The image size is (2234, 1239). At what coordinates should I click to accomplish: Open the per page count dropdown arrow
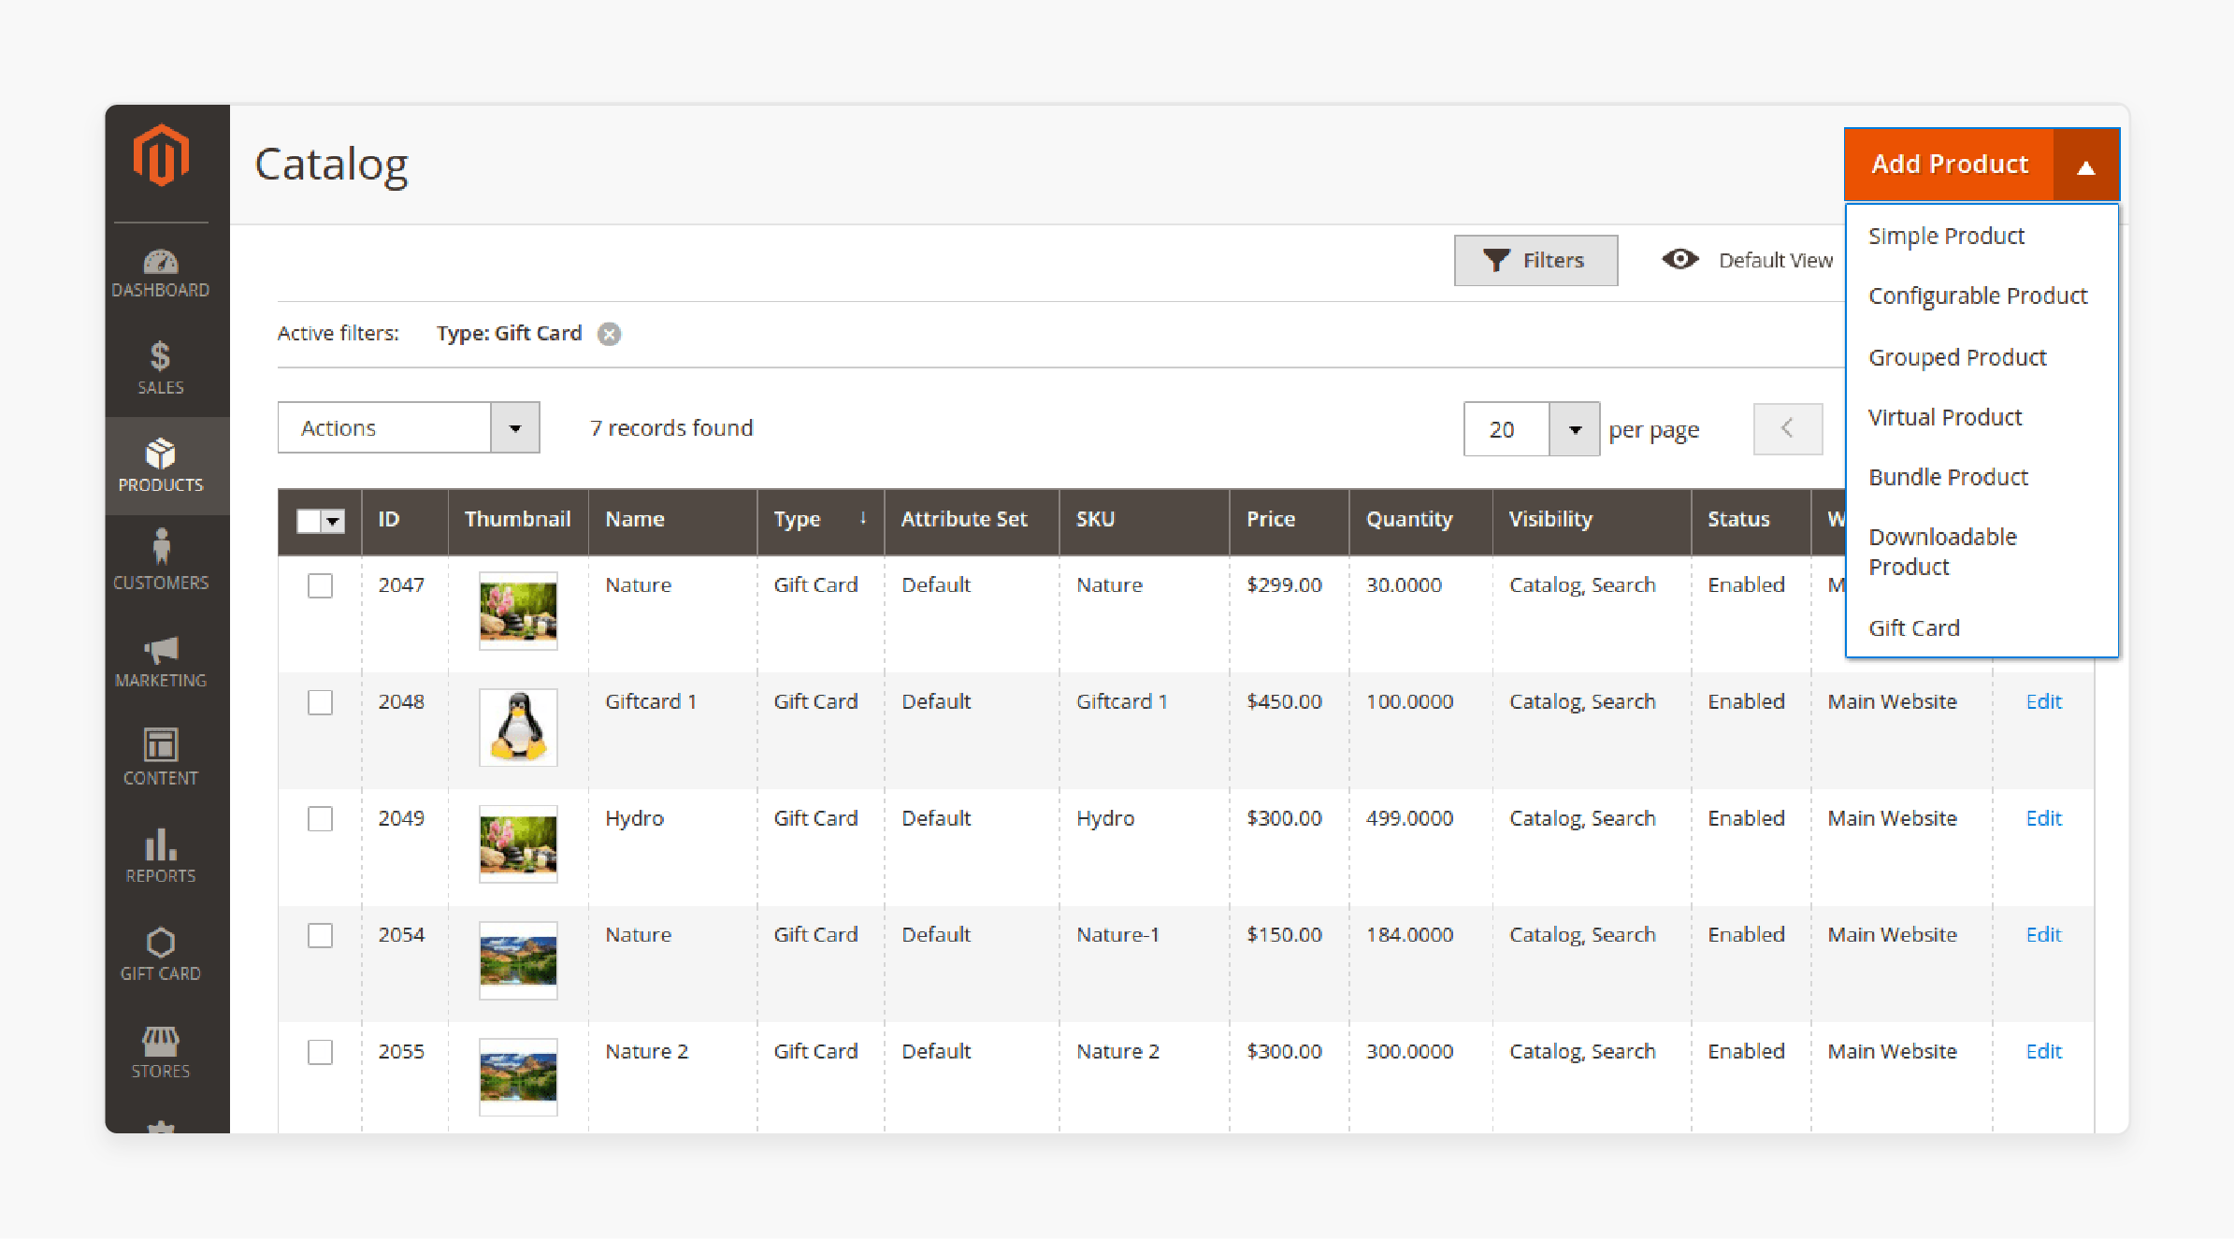point(1575,429)
